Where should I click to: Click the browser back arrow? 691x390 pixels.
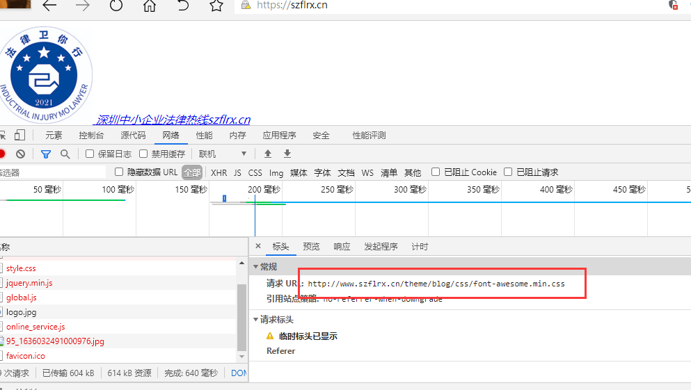pyautogui.click(x=49, y=6)
